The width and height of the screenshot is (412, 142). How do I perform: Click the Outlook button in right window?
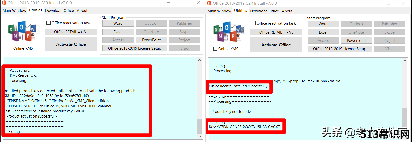coord(356,24)
